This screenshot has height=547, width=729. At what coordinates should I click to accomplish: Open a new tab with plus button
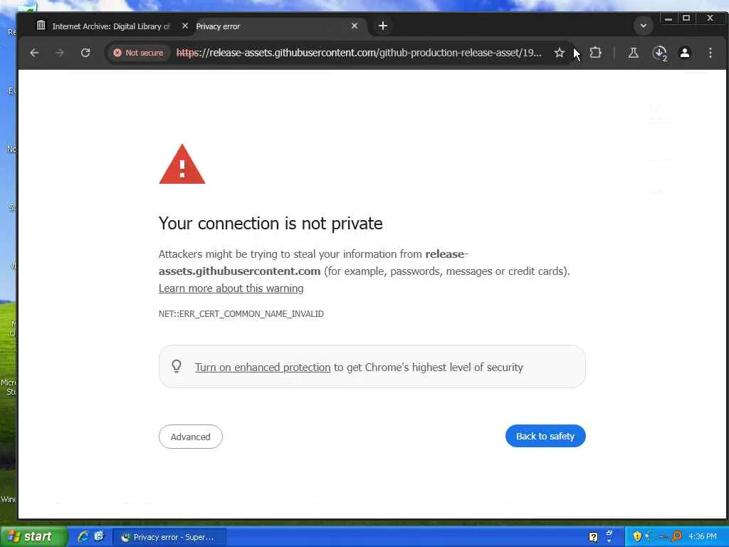click(x=382, y=26)
